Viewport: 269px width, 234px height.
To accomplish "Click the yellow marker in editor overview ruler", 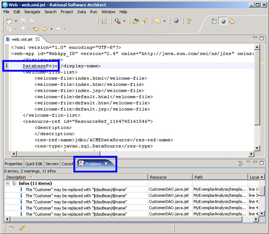I will [262, 64].
